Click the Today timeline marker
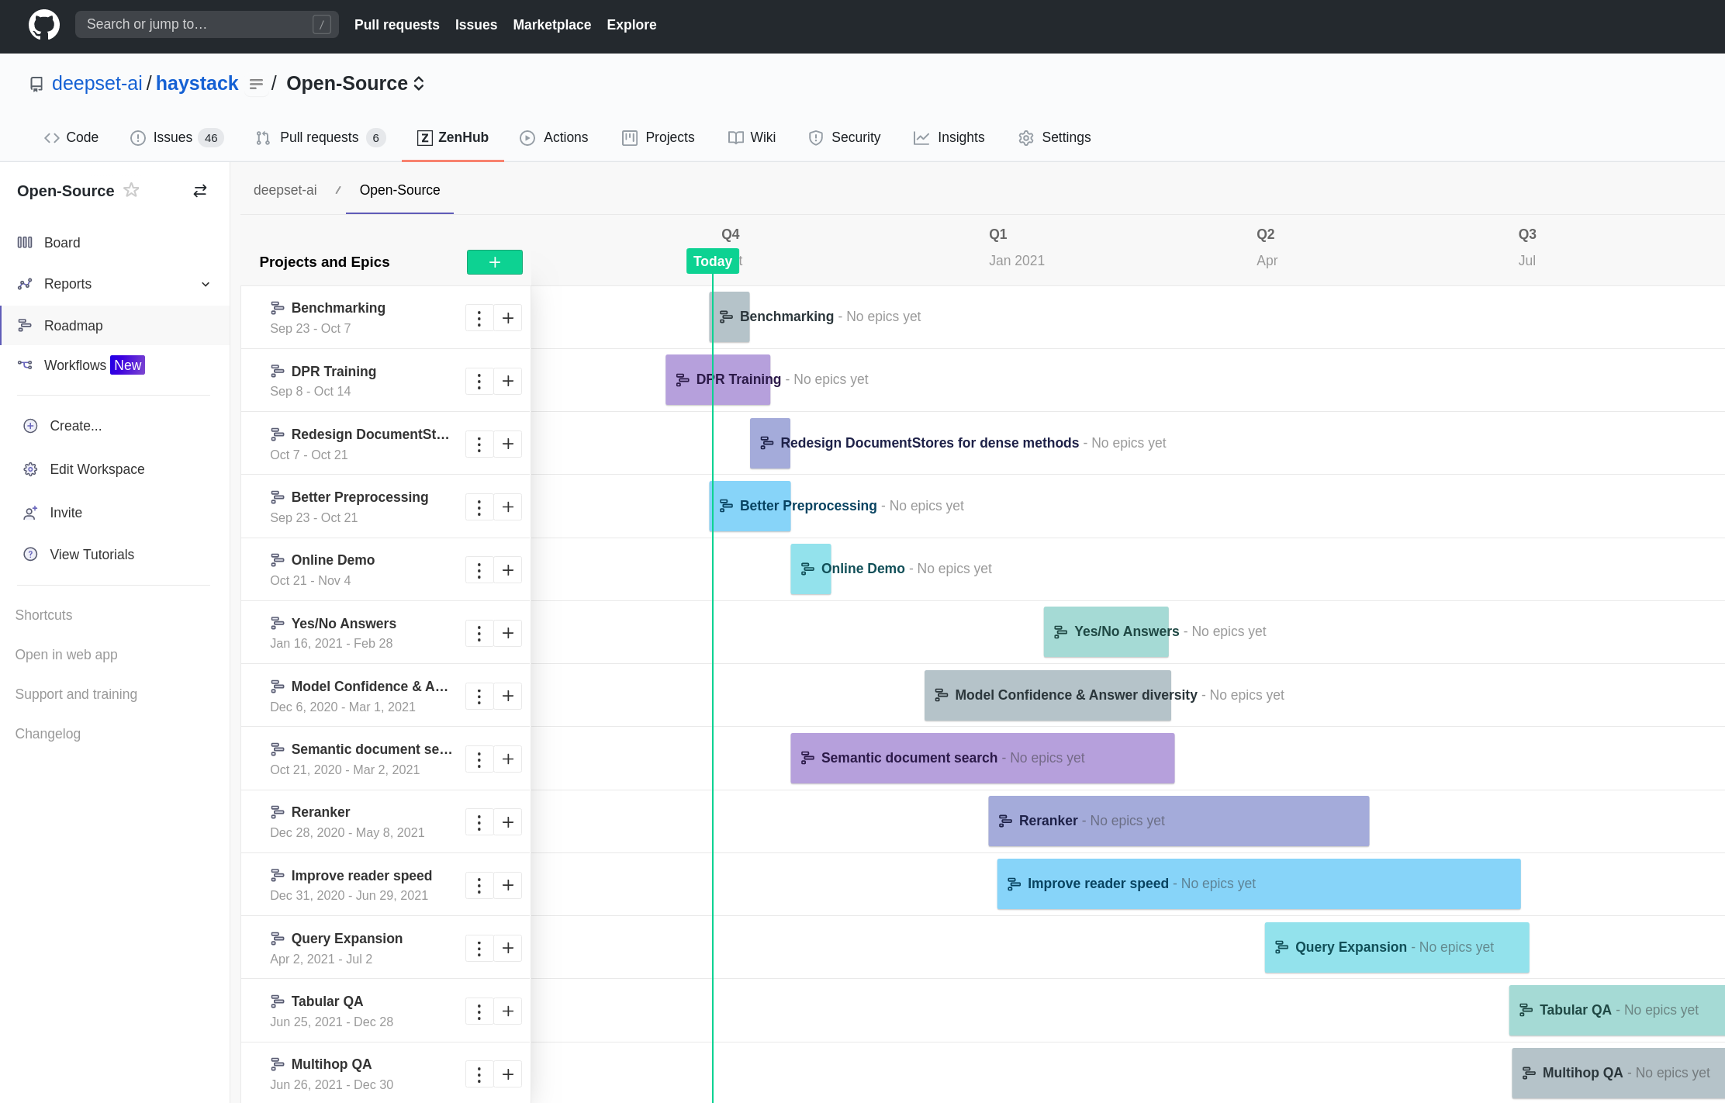This screenshot has width=1725, height=1103. [712, 261]
